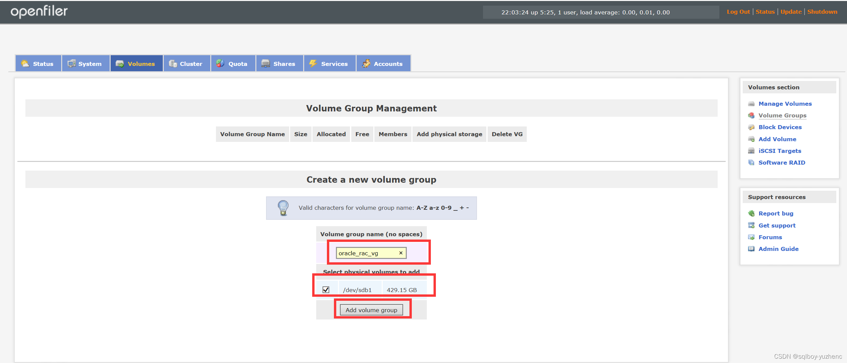Open the Block Devices link
The image size is (847, 363).
780,127
